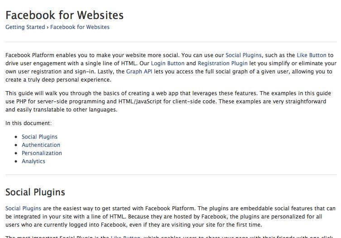Click the Facebook for Websites breadcrumb link

80,27
